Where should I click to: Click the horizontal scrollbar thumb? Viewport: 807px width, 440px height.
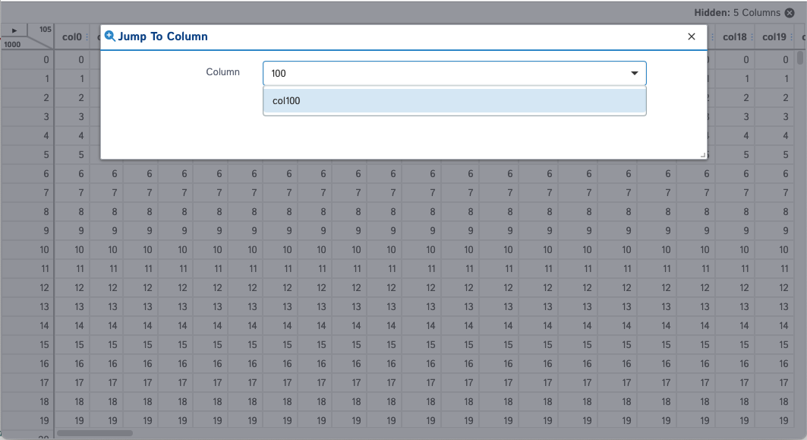(x=95, y=433)
